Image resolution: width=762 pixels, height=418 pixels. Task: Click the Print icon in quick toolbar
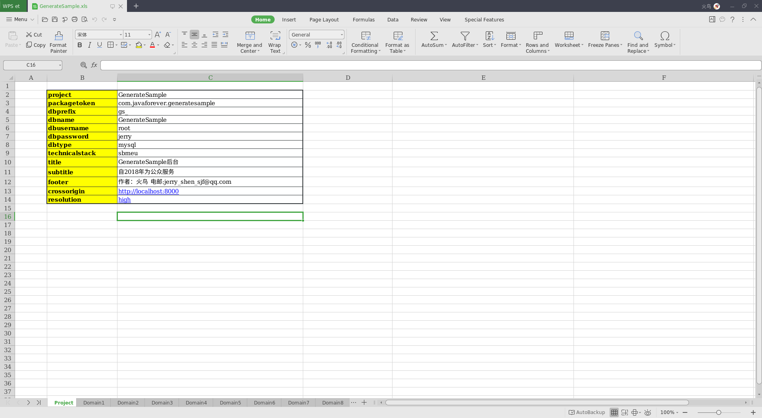(75, 19)
